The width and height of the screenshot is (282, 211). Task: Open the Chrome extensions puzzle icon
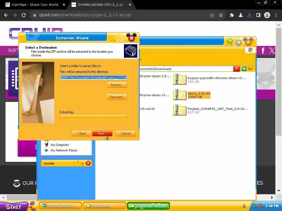pyautogui.click(x=232, y=15)
